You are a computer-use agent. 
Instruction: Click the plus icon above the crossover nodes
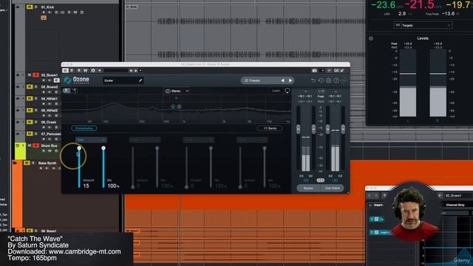click(x=176, y=98)
